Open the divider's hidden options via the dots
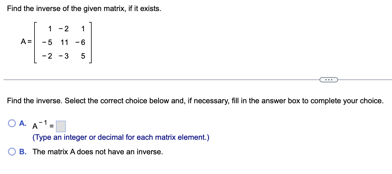Image resolution: width=392 pixels, height=174 pixels. click(329, 79)
